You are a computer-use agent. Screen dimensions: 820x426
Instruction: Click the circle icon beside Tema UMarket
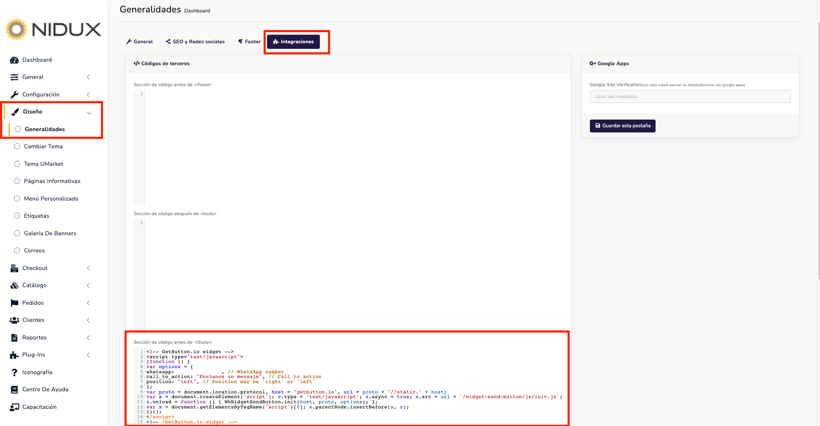(17, 164)
